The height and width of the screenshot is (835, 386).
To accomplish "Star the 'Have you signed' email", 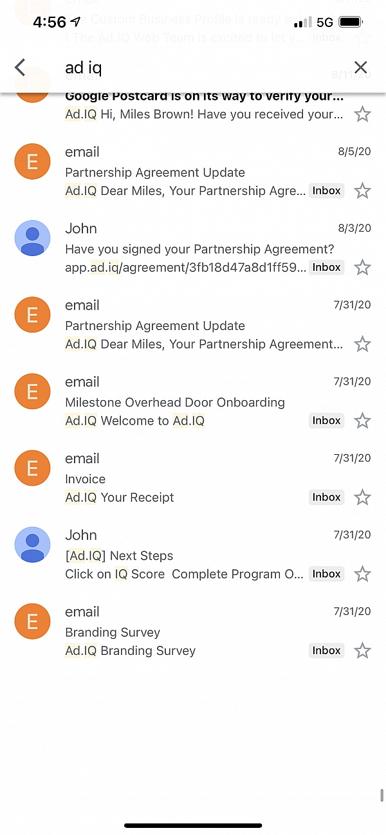I will click(363, 268).
